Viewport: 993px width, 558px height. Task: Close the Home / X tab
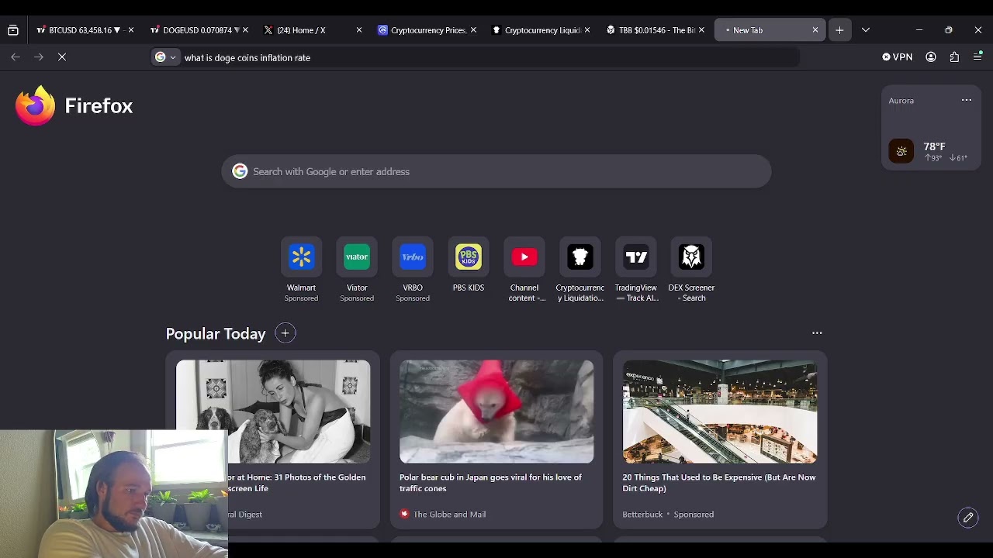coord(359,30)
